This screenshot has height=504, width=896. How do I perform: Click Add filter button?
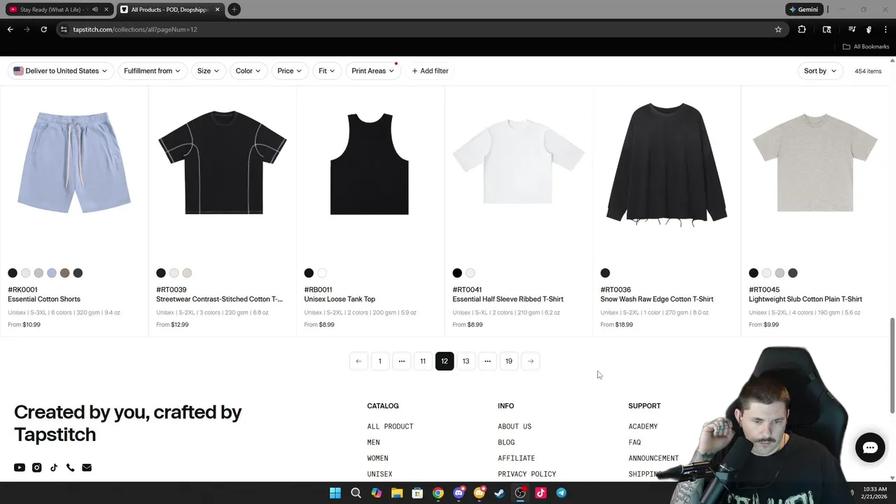[x=430, y=71]
